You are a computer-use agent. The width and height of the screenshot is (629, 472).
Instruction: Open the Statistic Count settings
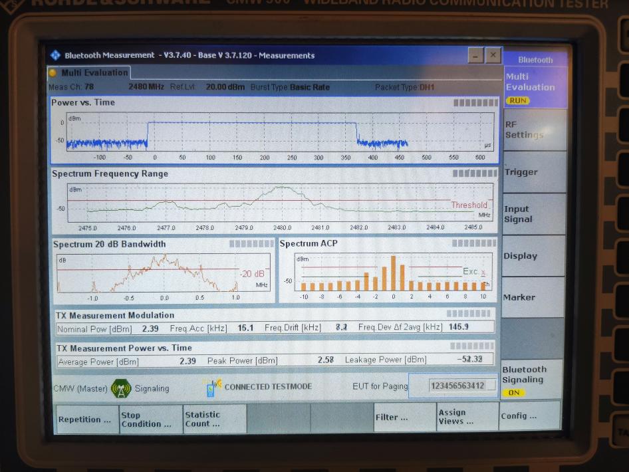click(x=215, y=419)
